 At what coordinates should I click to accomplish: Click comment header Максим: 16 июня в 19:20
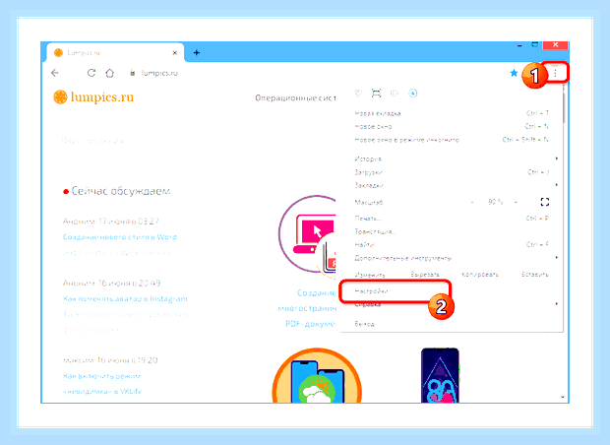[110, 360]
